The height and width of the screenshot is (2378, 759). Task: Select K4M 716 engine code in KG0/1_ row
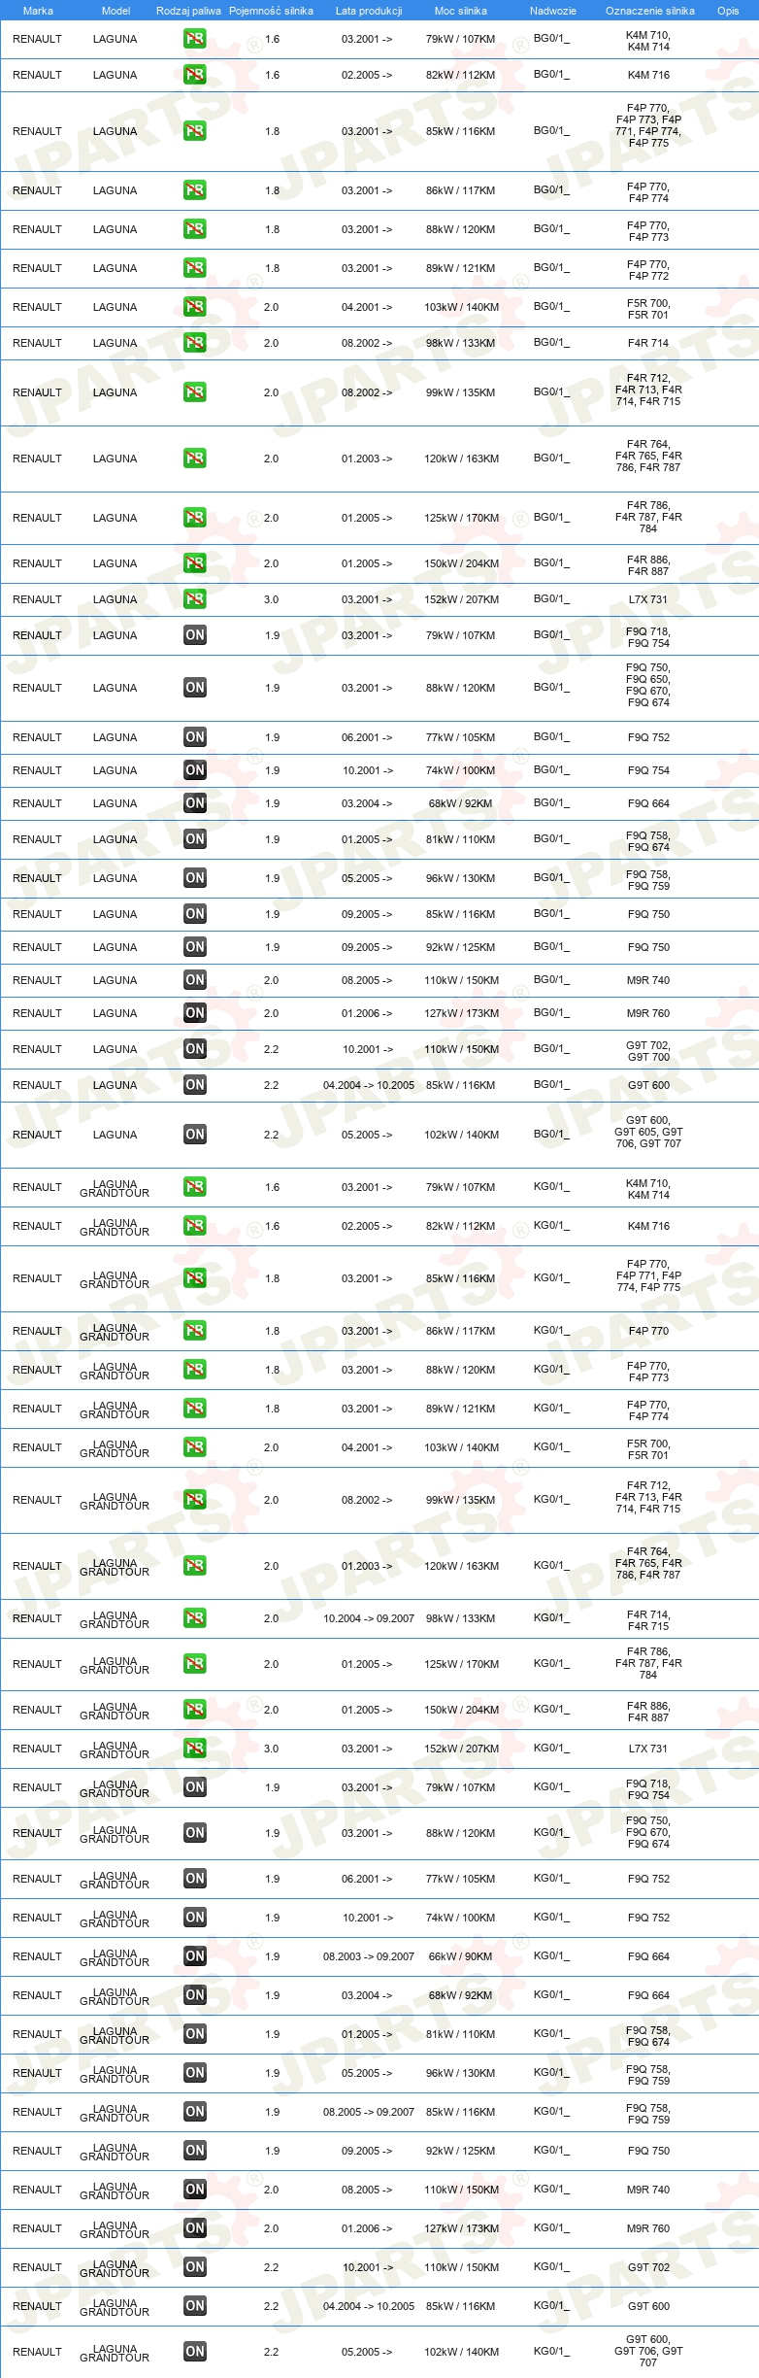coord(648,1226)
